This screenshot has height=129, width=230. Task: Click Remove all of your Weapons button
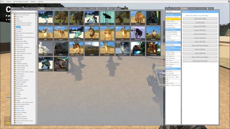pos(200,57)
